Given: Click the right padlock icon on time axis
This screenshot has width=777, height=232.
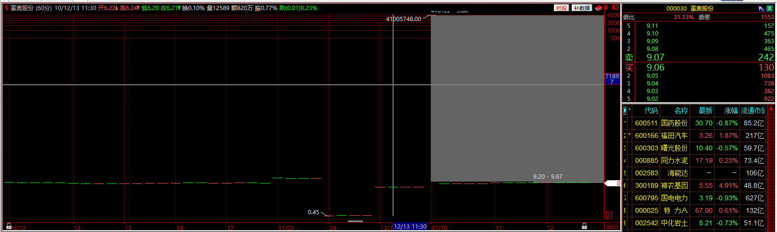Looking at the screenshot, I should [x=584, y=226].
